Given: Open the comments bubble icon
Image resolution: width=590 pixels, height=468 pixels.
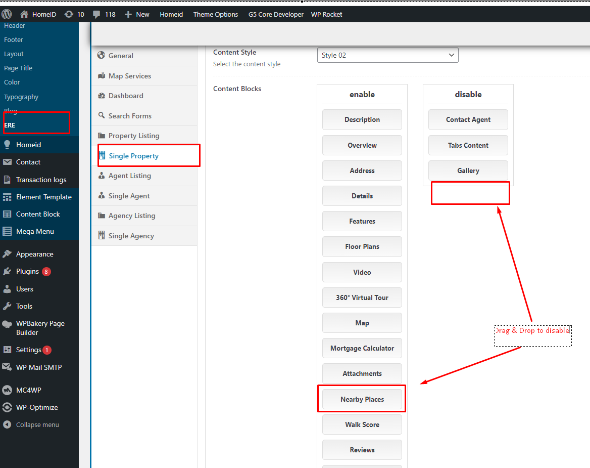Looking at the screenshot, I should click(96, 14).
